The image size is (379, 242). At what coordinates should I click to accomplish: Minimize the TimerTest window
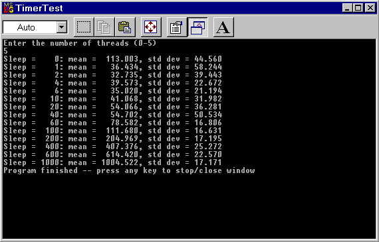pyautogui.click(x=347, y=8)
